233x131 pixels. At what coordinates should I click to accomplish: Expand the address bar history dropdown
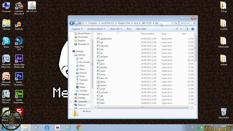tap(172, 23)
